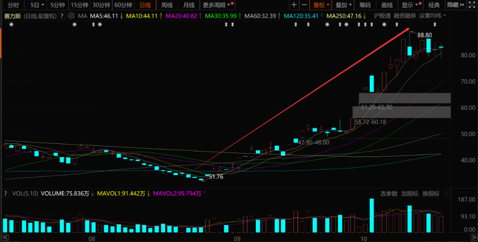Click the 88.80 high price label
Screen dimensions: 478x242
[424, 35]
